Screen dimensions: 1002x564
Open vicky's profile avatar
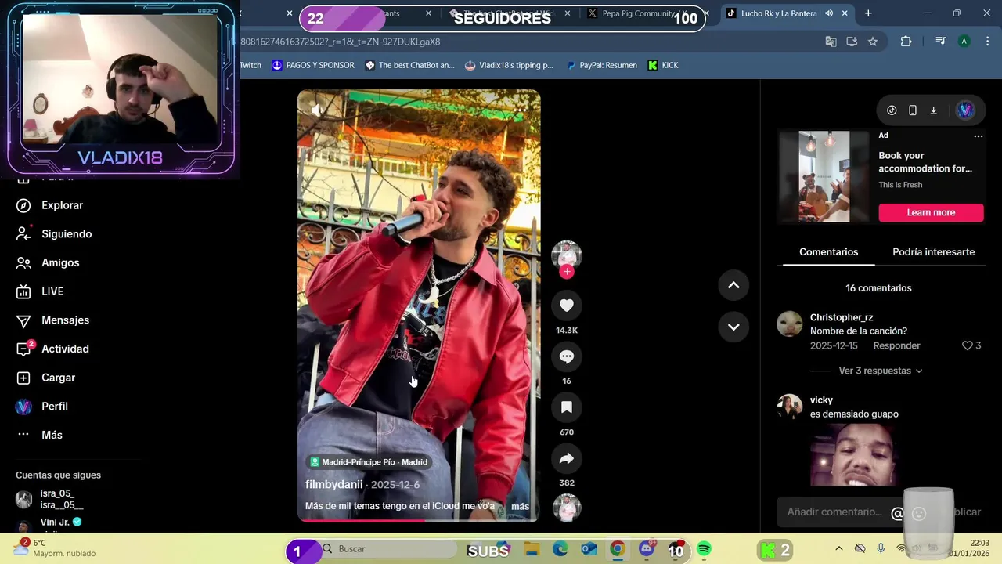click(x=789, y=407)
